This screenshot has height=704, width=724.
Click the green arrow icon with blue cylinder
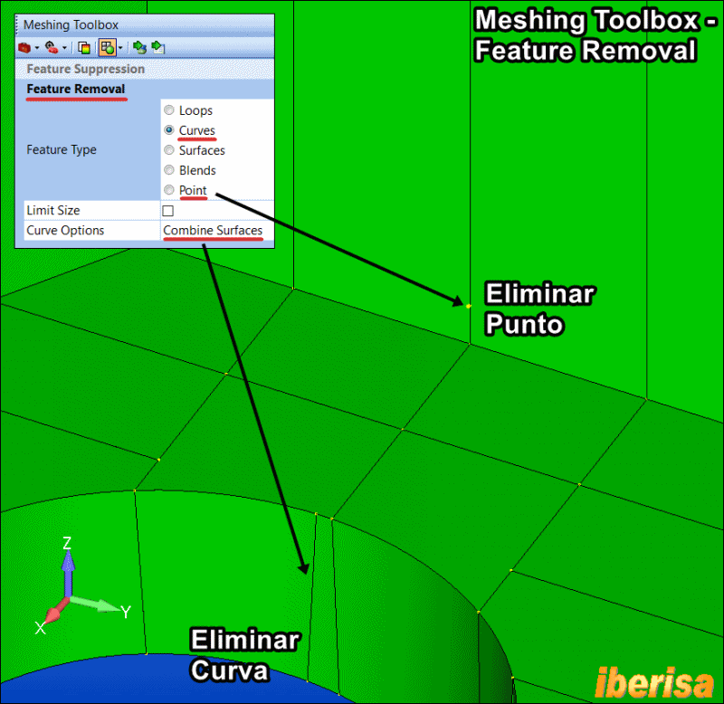coord(139,48)
